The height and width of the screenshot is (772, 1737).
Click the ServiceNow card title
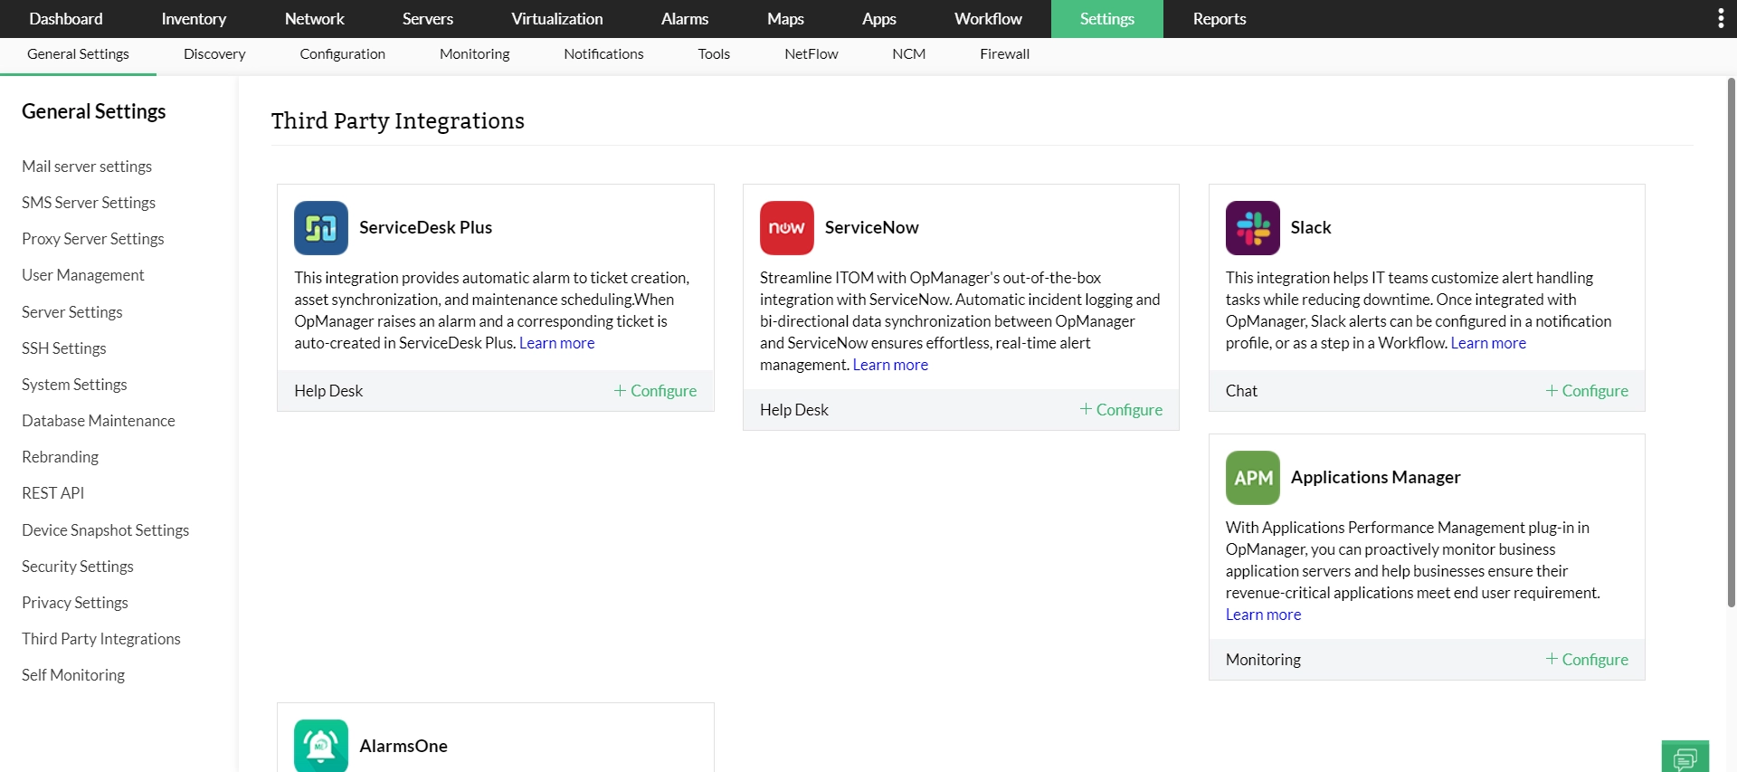872,228
